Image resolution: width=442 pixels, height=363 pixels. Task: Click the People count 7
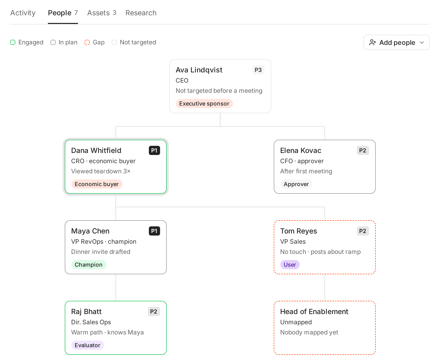point(76,13)
